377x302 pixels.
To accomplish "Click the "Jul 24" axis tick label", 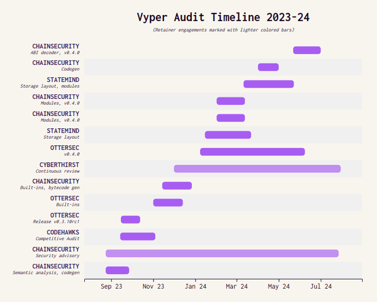I will [320, 287].
